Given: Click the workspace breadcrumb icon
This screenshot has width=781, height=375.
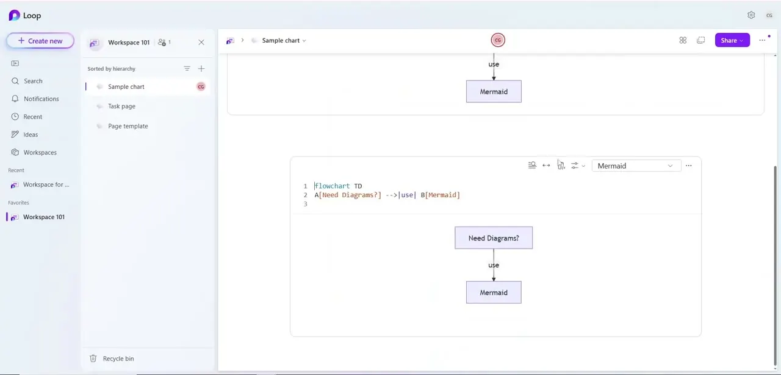Looking at the screenshot, I should [x=230, y=41].
